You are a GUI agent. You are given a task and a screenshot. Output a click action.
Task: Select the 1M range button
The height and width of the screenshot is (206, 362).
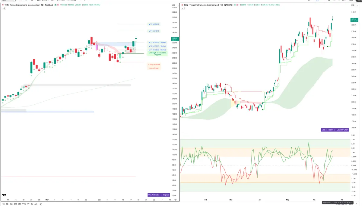point(11,204)
